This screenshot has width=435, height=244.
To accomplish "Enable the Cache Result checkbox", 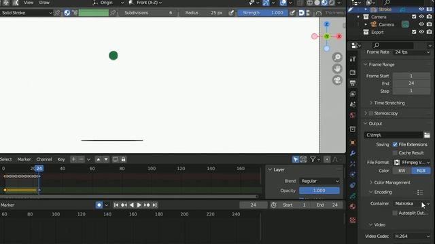I will point(395,152).
